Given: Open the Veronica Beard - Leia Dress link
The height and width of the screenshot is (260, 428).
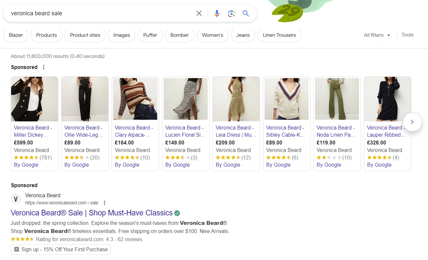Looking at the screenshot, I should click(236, 131).
